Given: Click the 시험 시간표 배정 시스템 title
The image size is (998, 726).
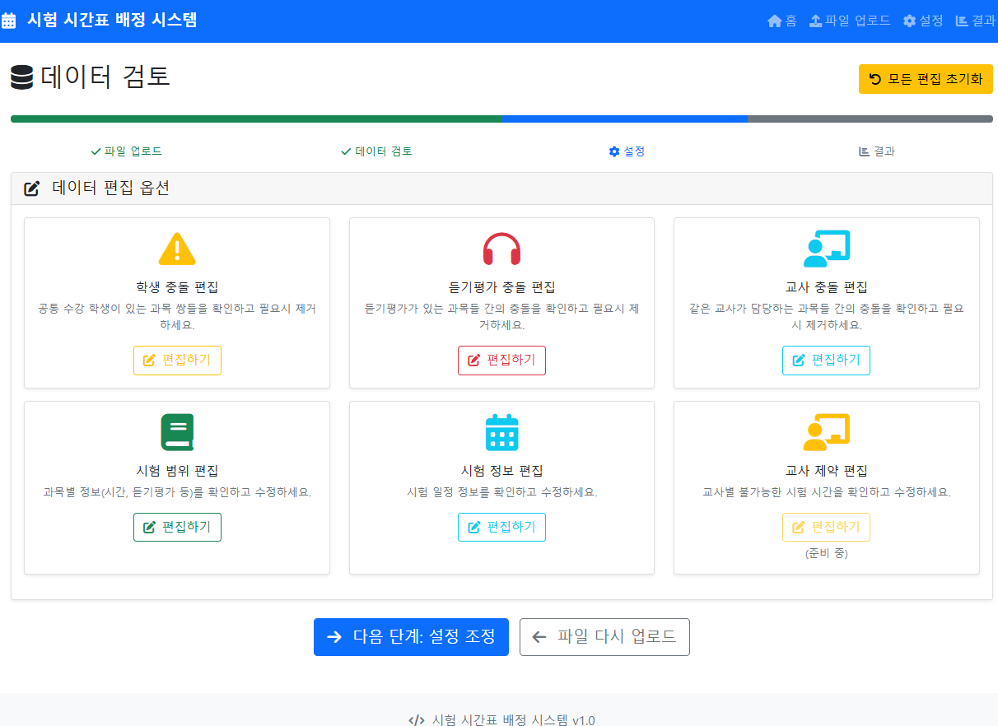Looking at the screenshot, I should click(112, 21).
